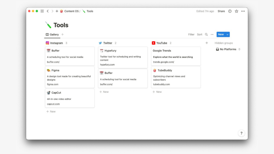Open the Sort option

click(x=200, y=35)
